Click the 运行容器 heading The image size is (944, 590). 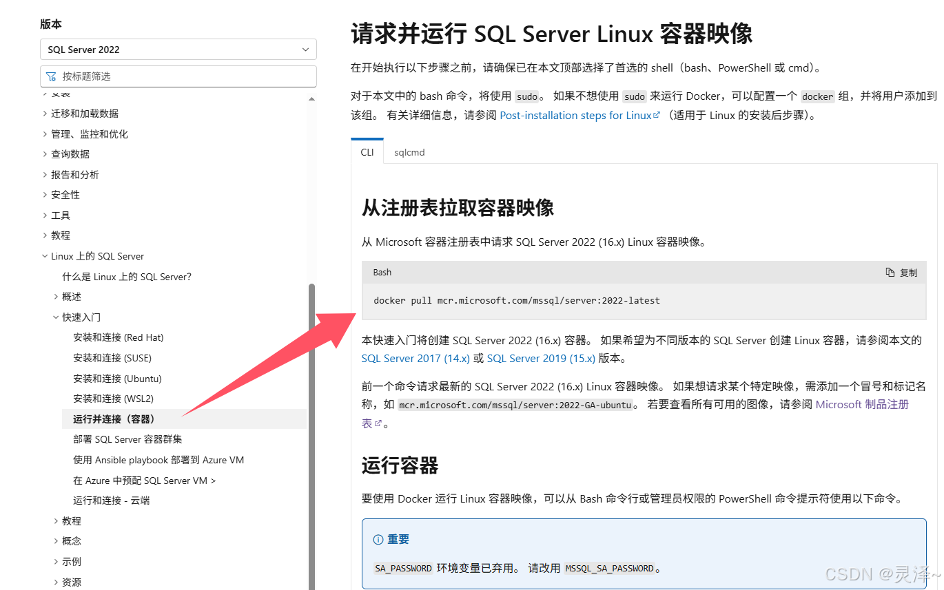[400, 466]
